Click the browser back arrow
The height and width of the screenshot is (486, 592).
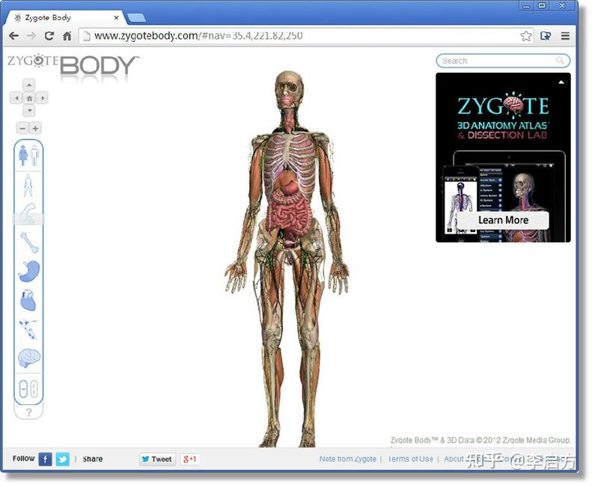coord(13,36)
